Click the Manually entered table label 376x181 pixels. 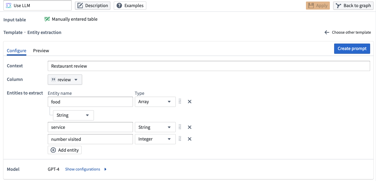(75, 19)
